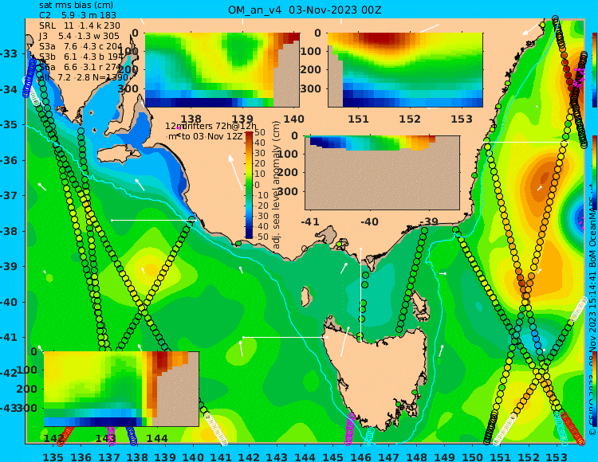Click latitude label -41 on the left axis
The image size is (598, 462).
[x=9, y=338]
